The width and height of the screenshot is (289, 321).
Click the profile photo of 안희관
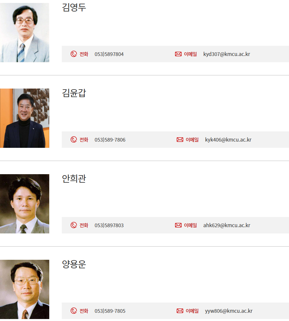point(25,204)
